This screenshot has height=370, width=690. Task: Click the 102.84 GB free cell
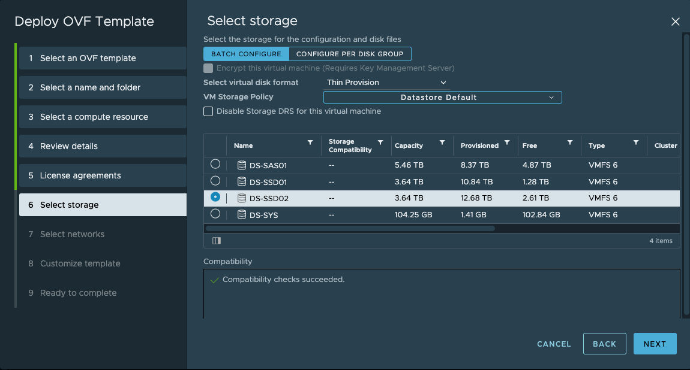tap(541, 214)
